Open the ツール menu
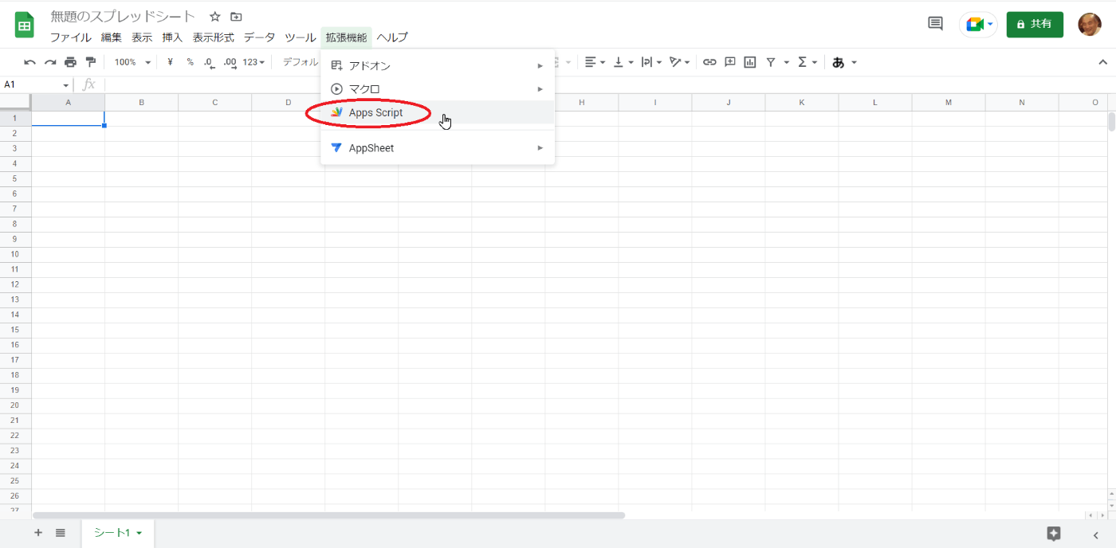Image resolution: width=1116 pixels, height=548 pixels. tap(301, 37)
